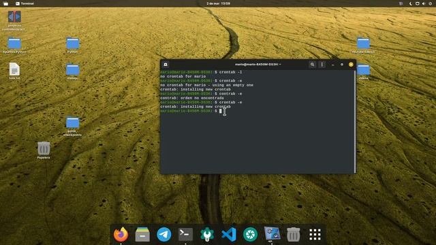This screenshot has width=436, height=245.
Task: Open the screenshot image tool in dock
Action: click(272, 233)
